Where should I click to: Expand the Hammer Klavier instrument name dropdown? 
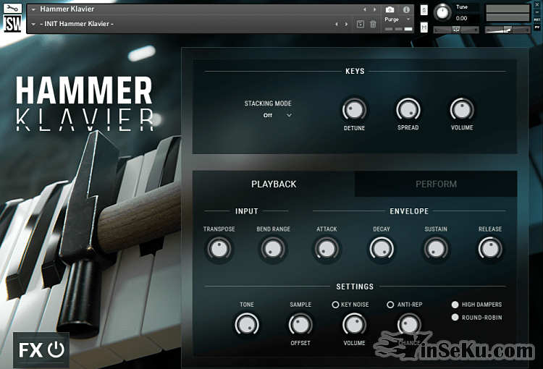click(34, 9)
